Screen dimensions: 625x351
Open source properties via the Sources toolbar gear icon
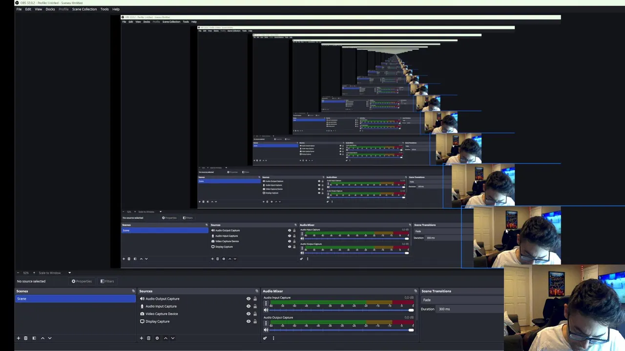point(157,338)
